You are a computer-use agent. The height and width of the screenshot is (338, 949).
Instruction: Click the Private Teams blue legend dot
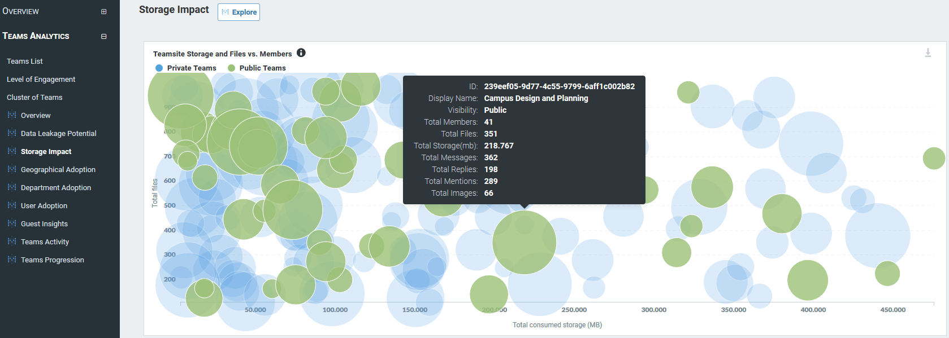[x=159, y=68]
